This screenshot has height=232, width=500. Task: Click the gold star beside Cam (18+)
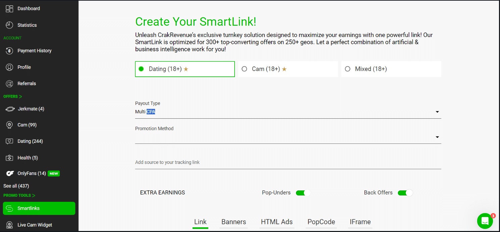pos(284,69)
